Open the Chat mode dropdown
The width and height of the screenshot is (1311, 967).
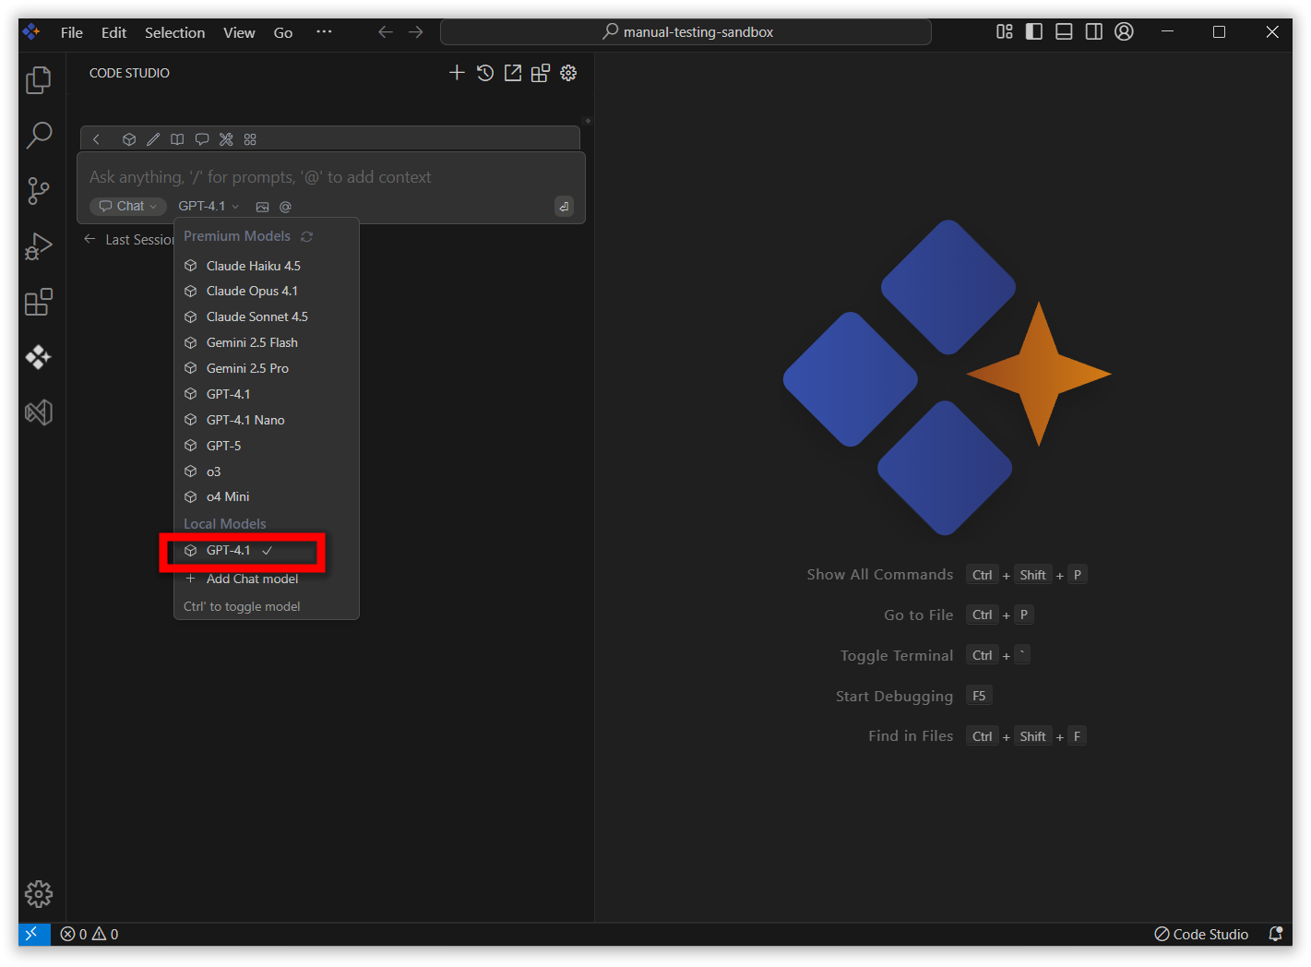pos(128,206)
